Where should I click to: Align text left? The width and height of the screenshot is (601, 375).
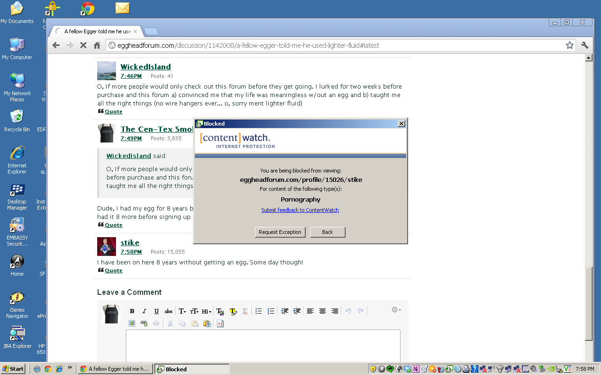tap(310, 311)
